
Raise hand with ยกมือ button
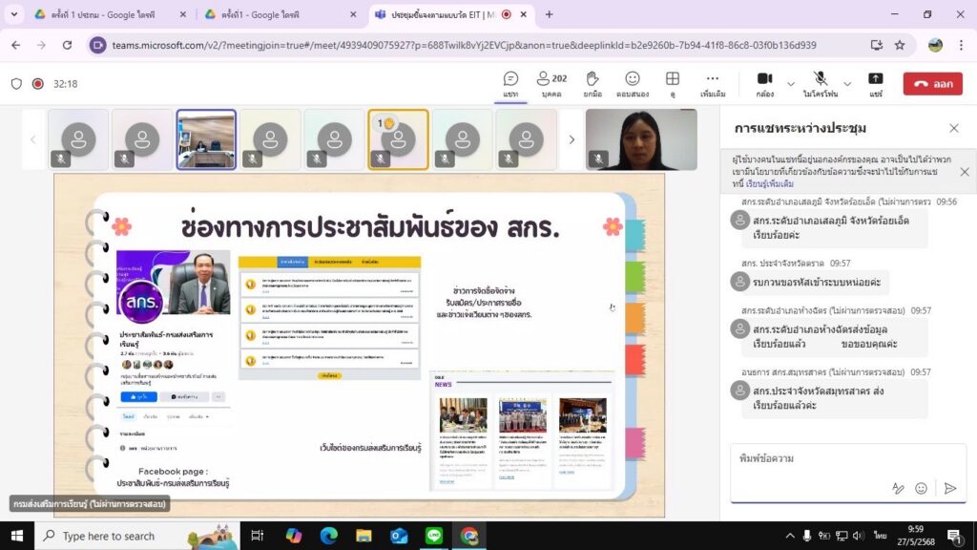point(592,84)
